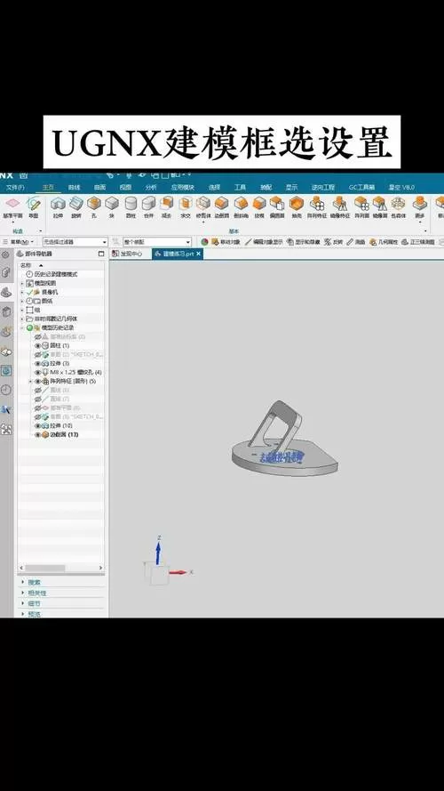Select the Revolve (旋转) tool
444x791 pixels.
coord(76,207)
